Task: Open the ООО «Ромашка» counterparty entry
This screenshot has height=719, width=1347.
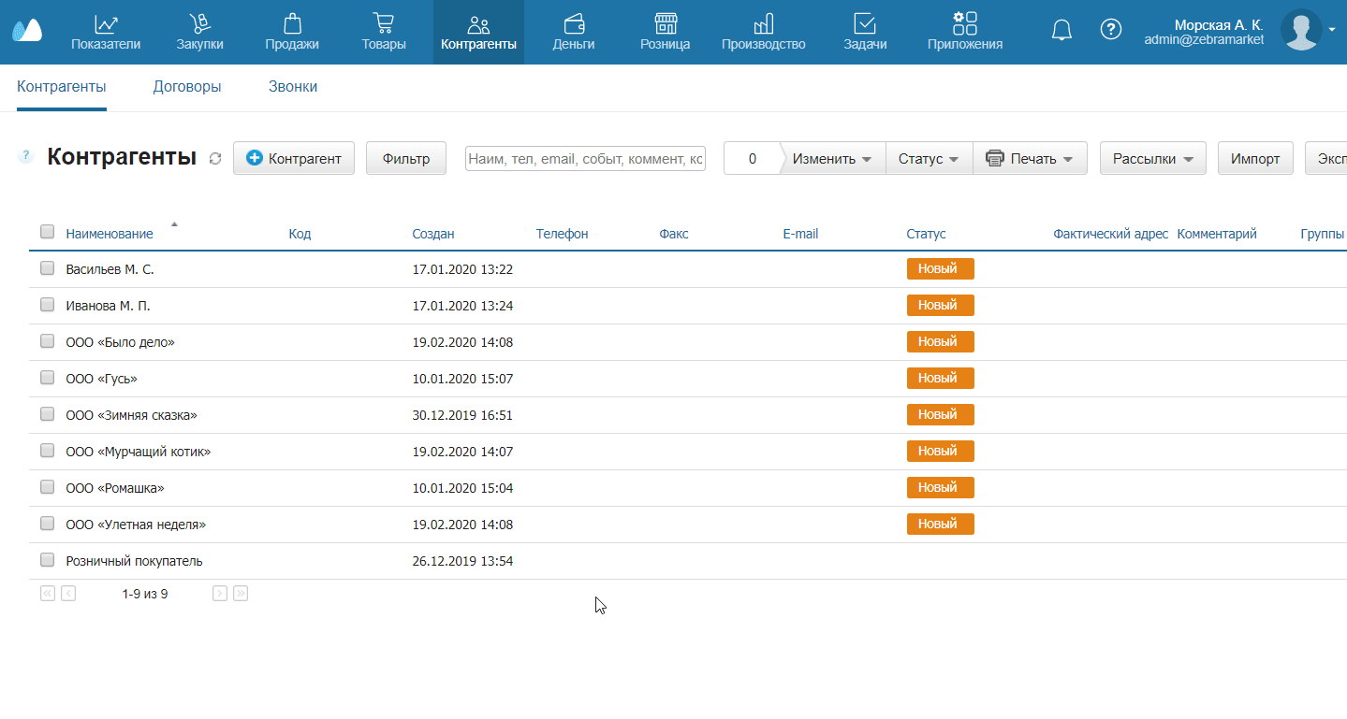Action: [x=115, y=488]
